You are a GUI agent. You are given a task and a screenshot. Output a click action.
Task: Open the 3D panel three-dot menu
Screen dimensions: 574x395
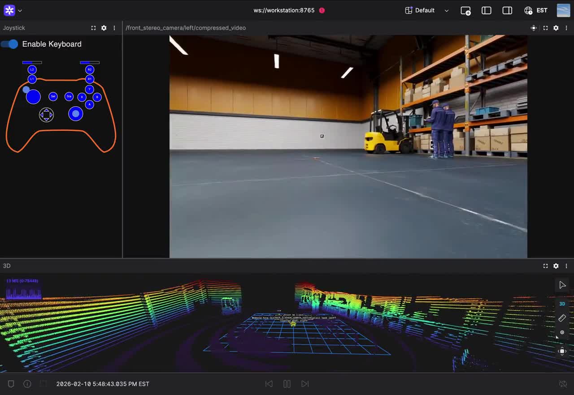point(566,266)
